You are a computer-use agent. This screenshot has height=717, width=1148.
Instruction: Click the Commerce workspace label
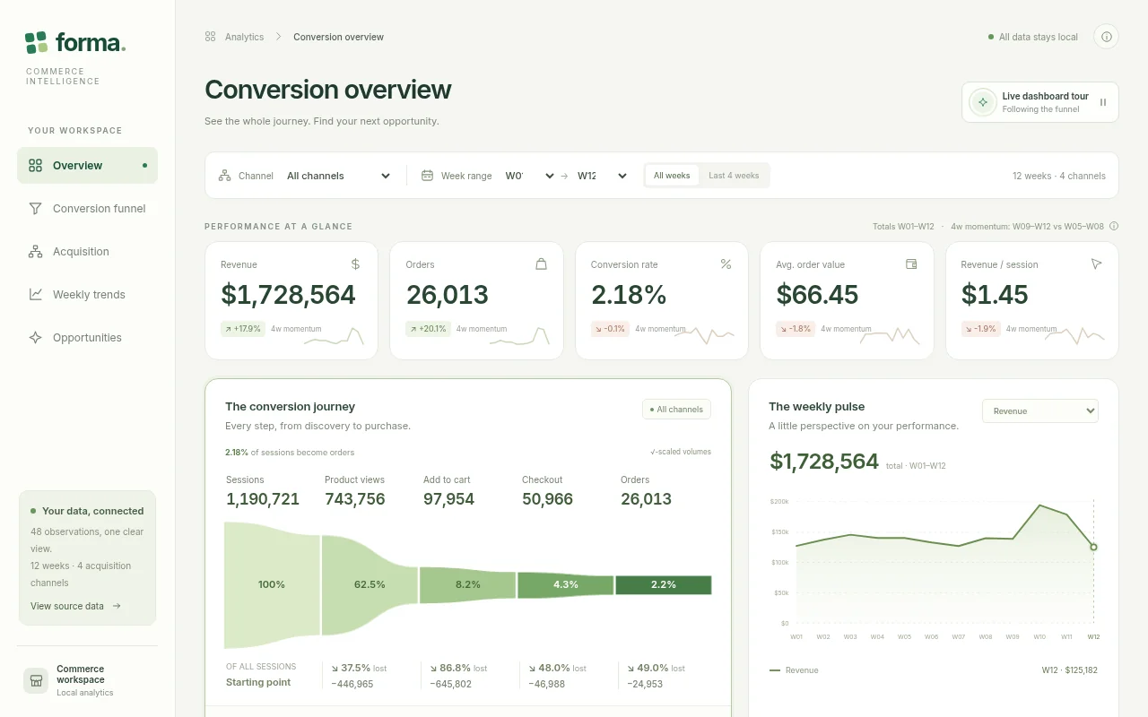tap(81, 674)
